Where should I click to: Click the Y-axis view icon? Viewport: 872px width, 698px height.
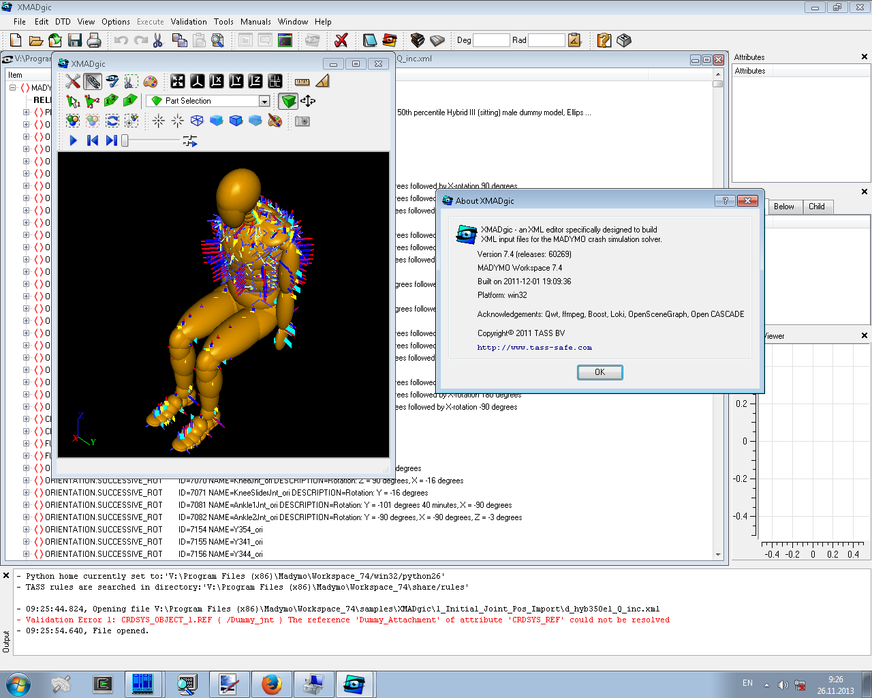tap(236, 81)
